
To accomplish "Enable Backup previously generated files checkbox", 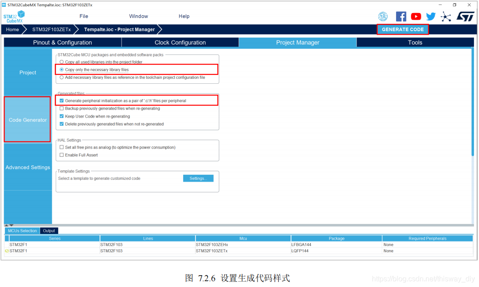I will 62,109.
